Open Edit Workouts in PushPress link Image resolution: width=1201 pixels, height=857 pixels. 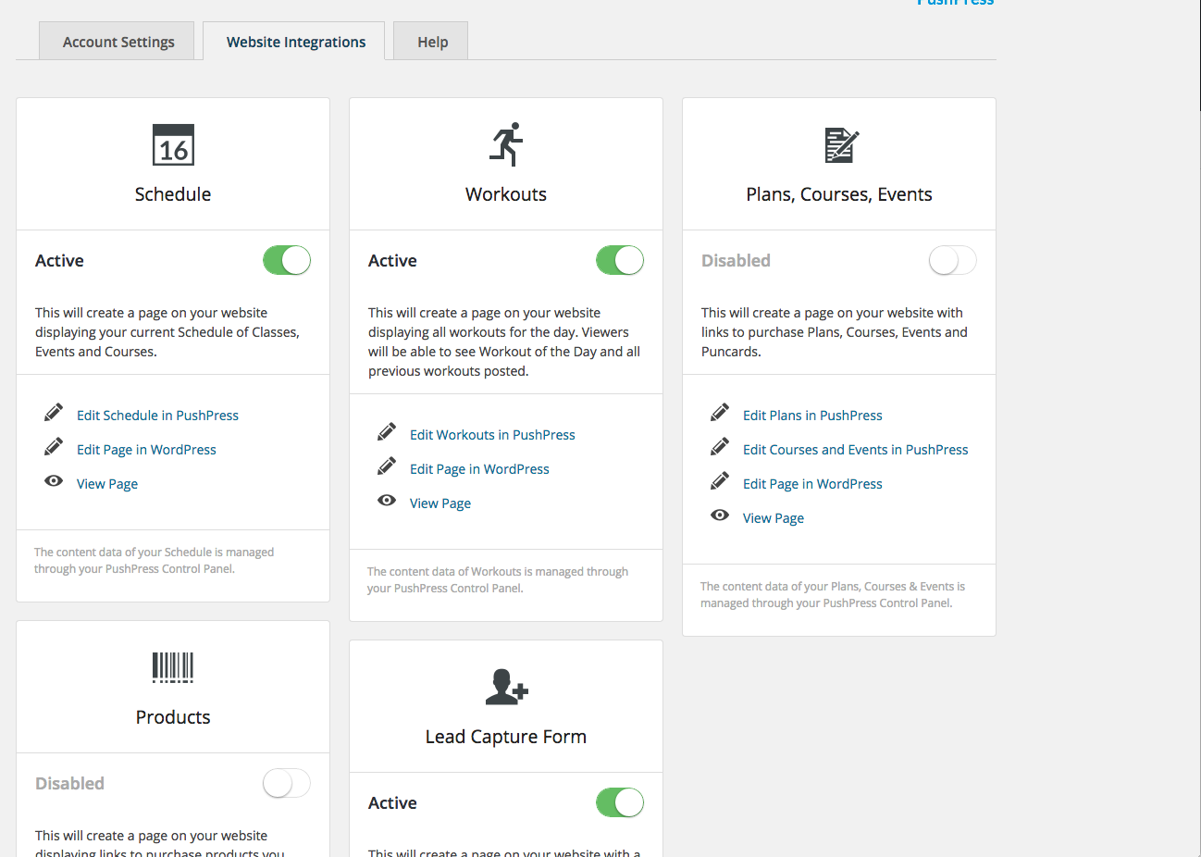click(x=492, y=435)
